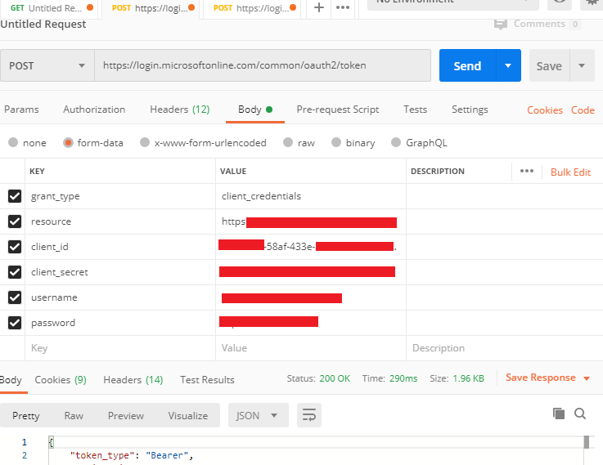Open the Bulk Edit link
The height and width of the screenshot is (465, 603).
click(570, 172)
